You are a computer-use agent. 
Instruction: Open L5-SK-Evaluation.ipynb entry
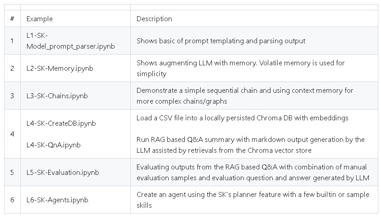[63, 173]
